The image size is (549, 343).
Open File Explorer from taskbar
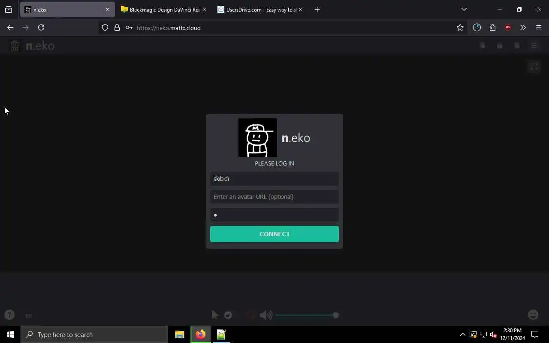tap(180, 334)
